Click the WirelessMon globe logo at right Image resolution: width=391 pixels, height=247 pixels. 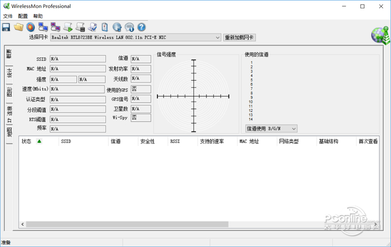click(x=380, y=36)
